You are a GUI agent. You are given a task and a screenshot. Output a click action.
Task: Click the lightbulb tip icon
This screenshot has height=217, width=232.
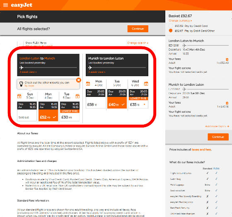coord(21,84)
